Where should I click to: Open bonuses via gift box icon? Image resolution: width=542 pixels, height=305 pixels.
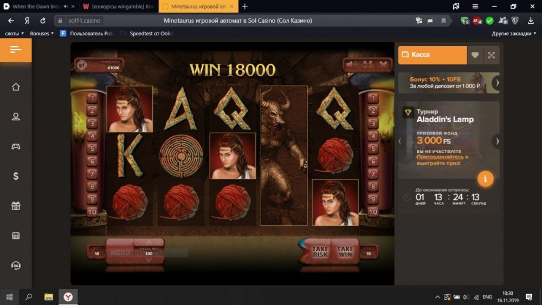16,206
